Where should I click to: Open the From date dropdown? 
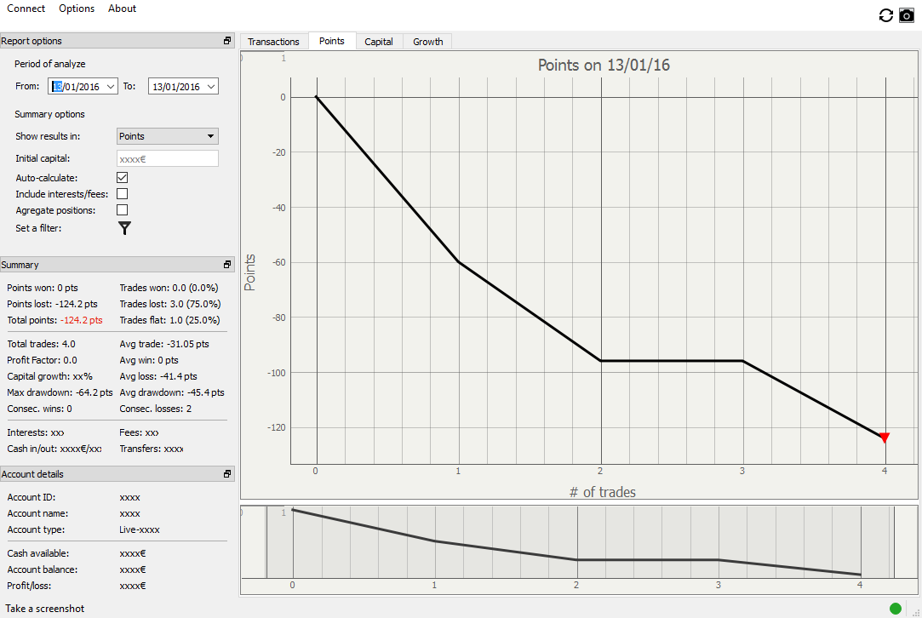click(111, 87)
